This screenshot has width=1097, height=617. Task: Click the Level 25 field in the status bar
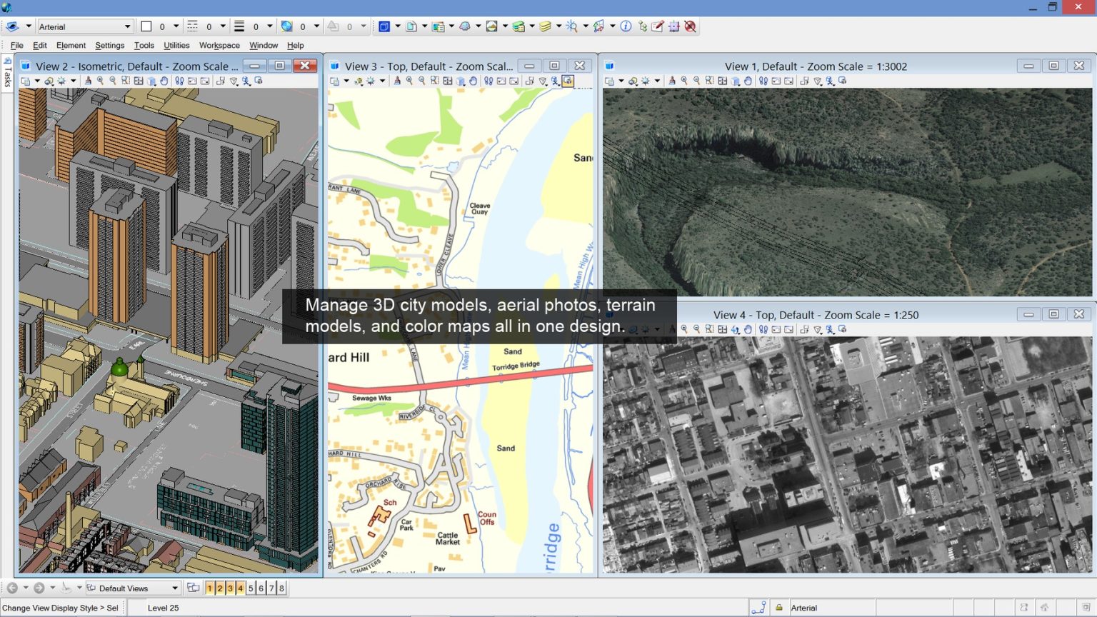click(x=163, y=608)
